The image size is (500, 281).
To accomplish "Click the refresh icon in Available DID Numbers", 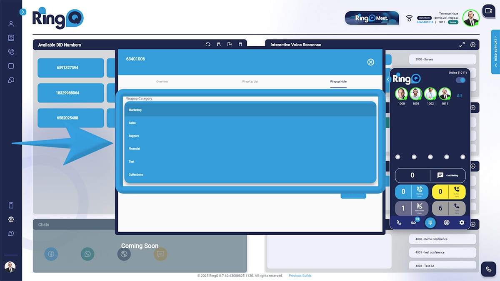I will (208, 45).
